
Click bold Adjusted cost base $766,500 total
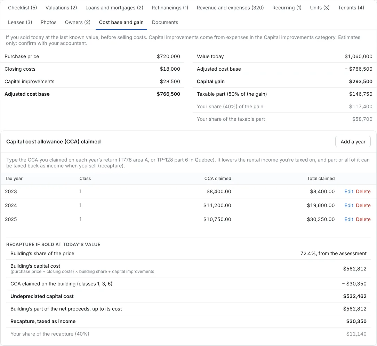coord(168,94)
